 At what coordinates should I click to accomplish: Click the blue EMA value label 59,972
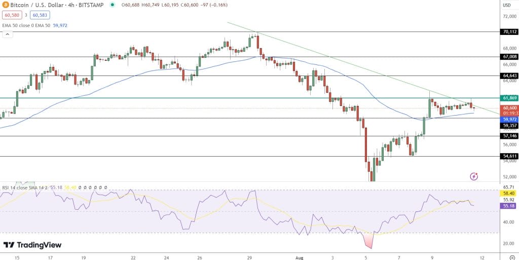point(509,120)
